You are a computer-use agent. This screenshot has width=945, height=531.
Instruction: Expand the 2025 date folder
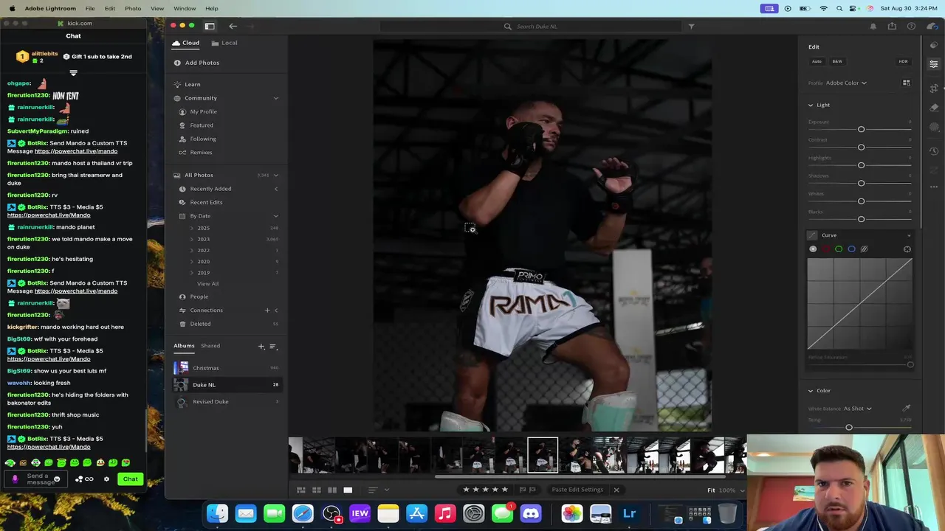coord(192,228)
